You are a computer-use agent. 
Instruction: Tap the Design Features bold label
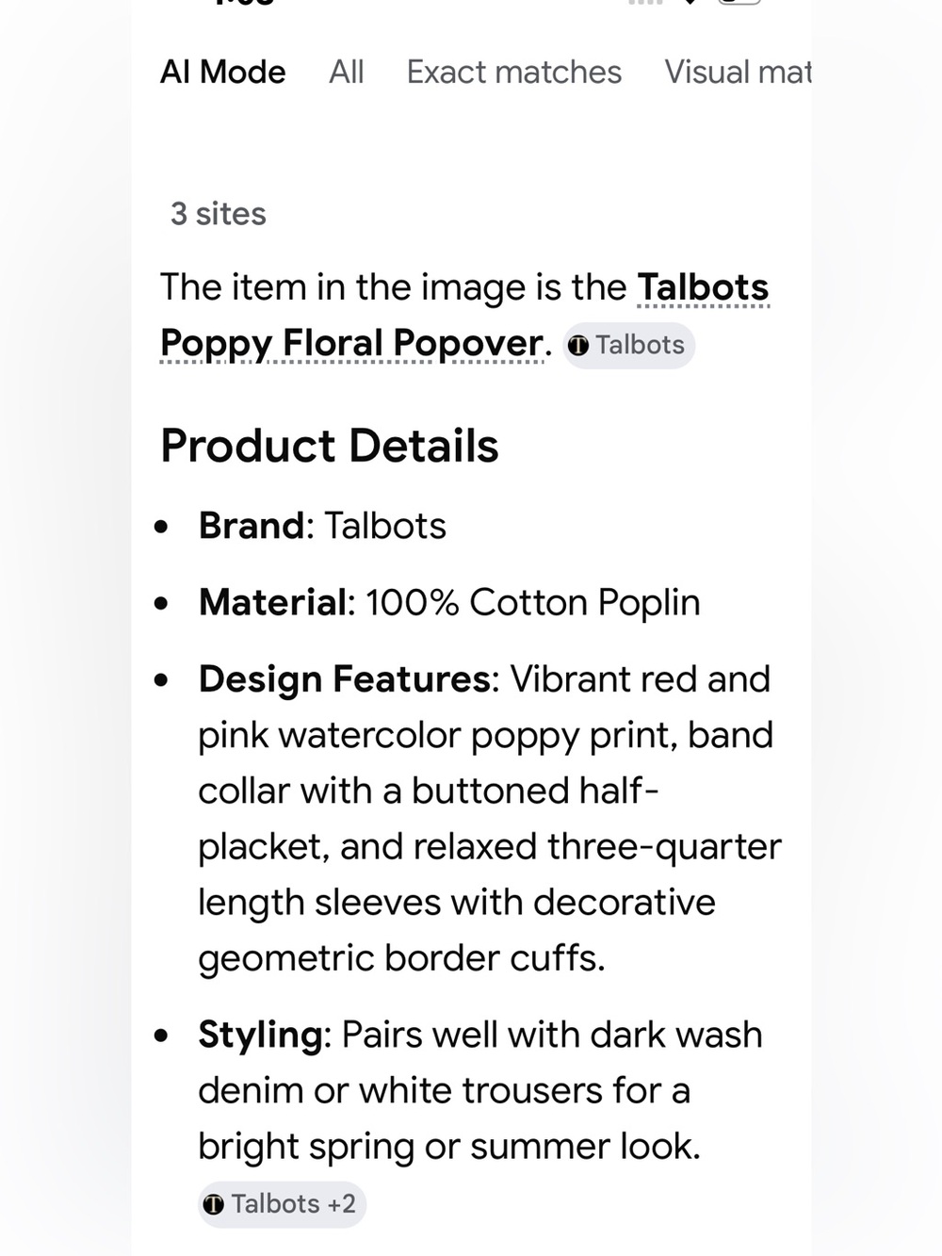pos(344,678)
